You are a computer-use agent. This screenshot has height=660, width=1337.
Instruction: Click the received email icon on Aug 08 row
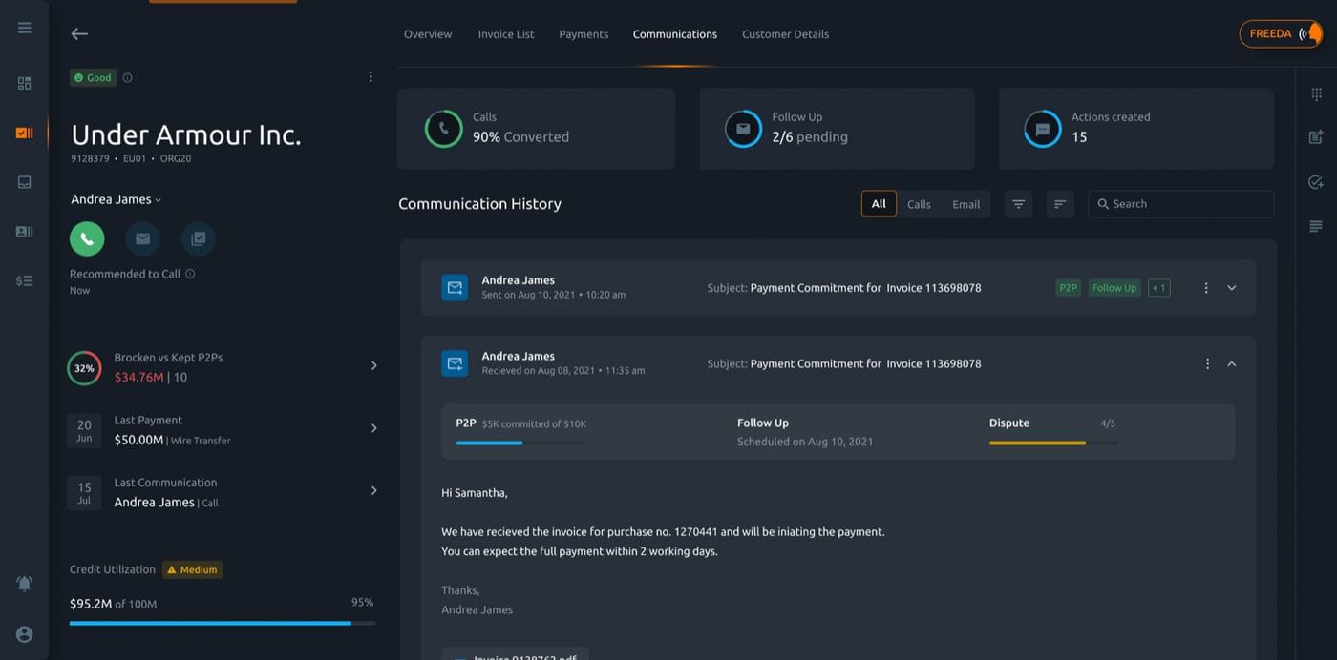(455, 363)
